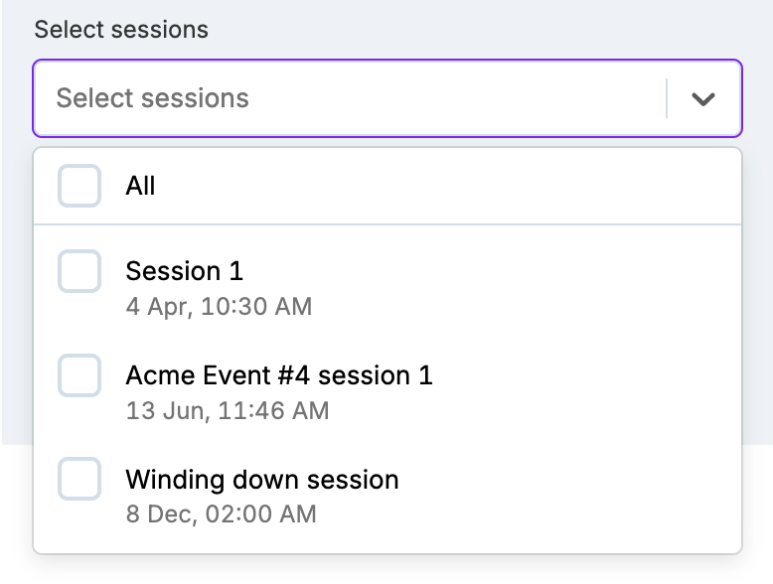Click the 13 Jun, 11:46 AM date
Image resolution: width=773 pixels, height=584 pixels.
click(x=227, y=410)
